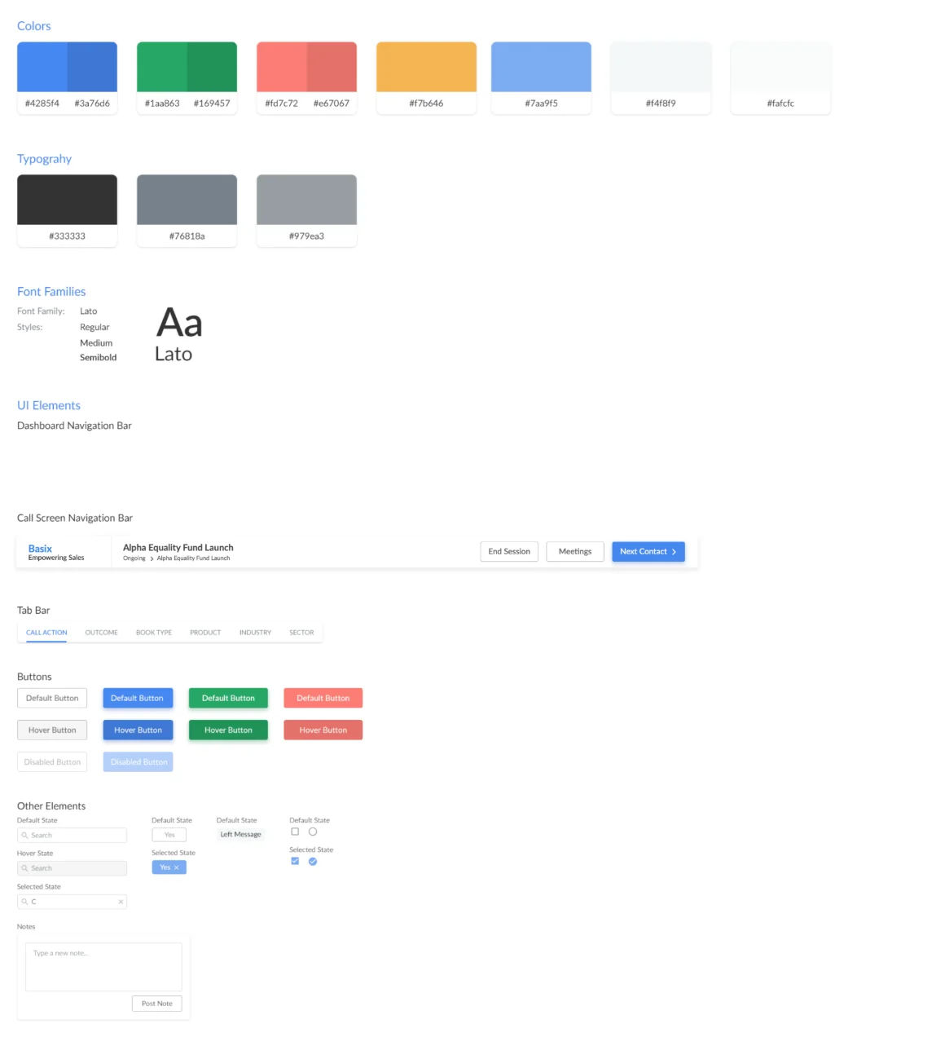Click the green Default Button
The image size is (945, 1037).
228,698
